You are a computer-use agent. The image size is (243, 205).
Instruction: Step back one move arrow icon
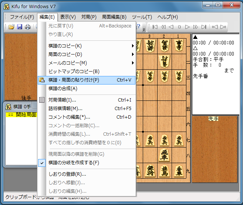pyautogui.click(x=171, y=27)
